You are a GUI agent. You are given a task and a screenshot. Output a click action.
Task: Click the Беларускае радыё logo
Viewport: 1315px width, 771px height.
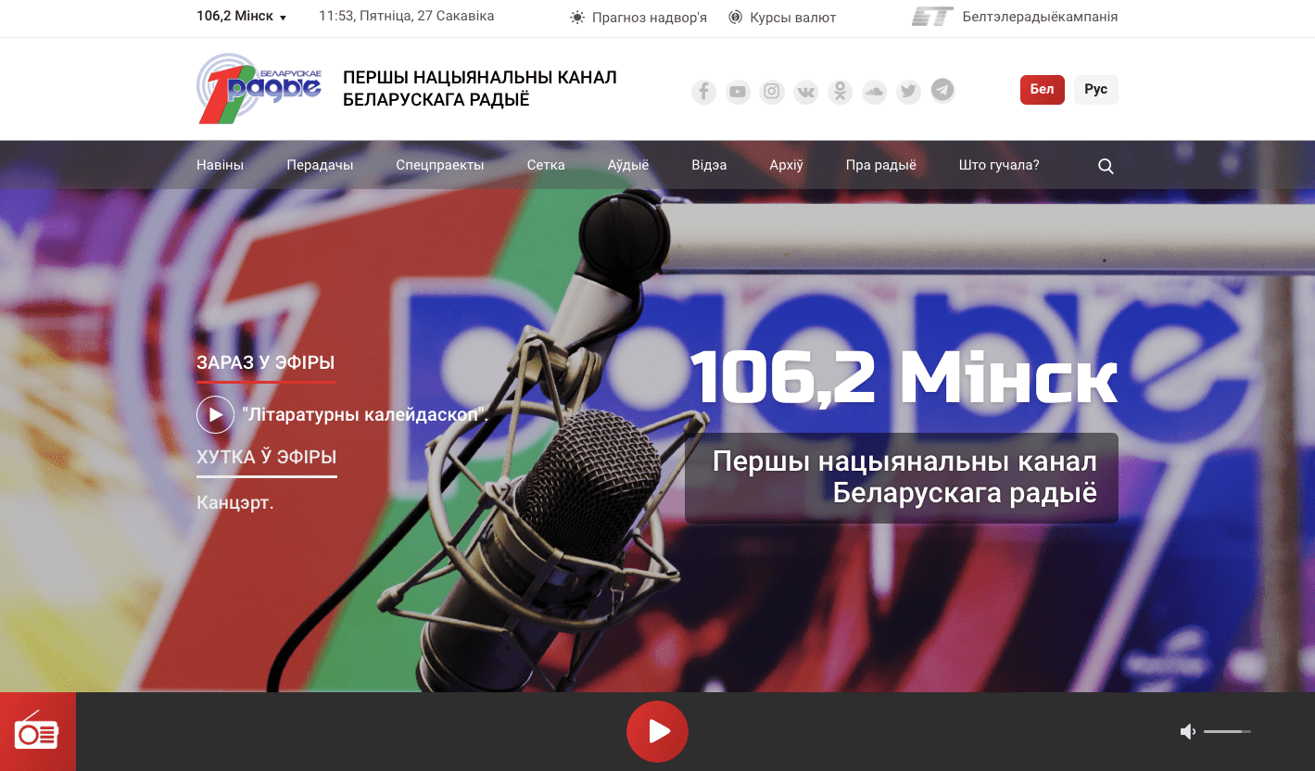click(259, 88)
